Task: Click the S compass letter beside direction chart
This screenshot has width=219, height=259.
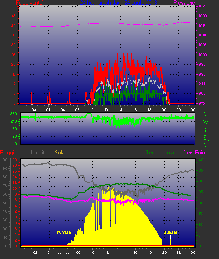Action: click(x=205, y=130)
